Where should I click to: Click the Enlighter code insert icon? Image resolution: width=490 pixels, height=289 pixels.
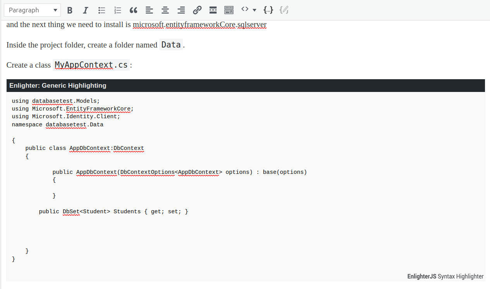click(268, 10)
